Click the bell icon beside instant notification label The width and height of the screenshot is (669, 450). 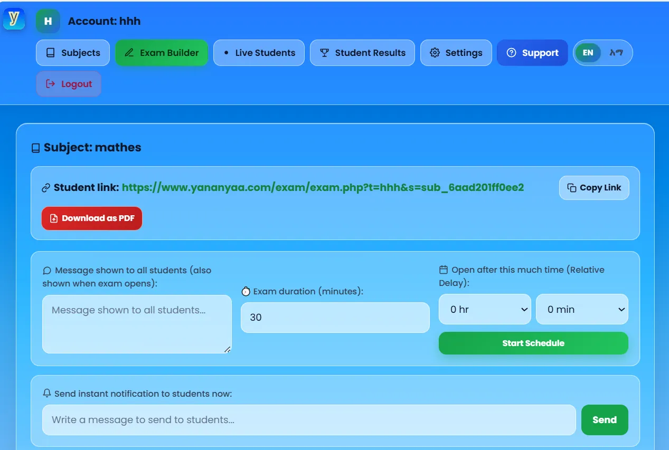pyautogui.click(x=47, y=394)
